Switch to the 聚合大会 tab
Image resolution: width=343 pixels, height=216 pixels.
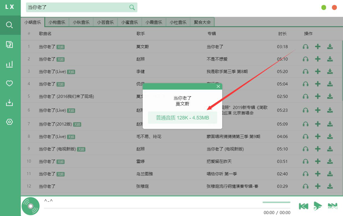pyautogui.click(x=202, y=22)
